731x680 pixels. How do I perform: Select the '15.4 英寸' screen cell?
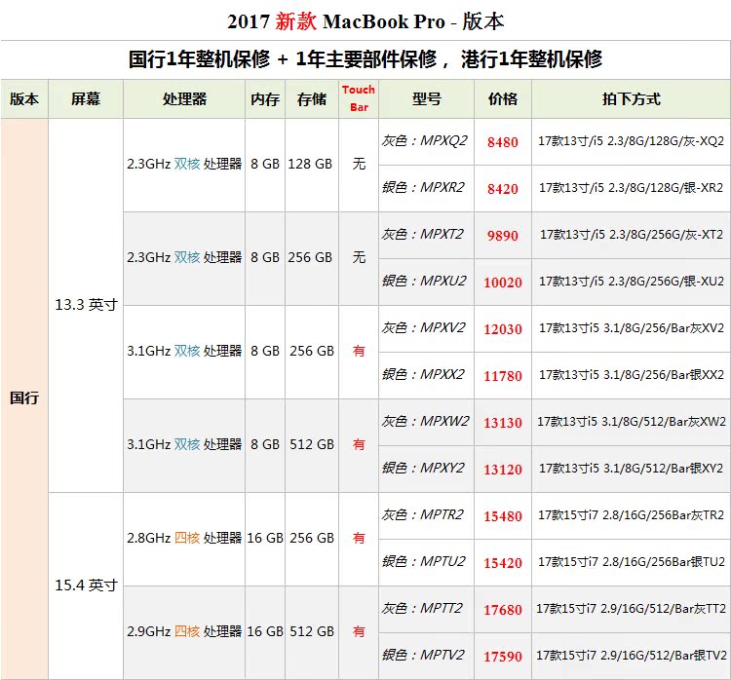coord(86,585)
